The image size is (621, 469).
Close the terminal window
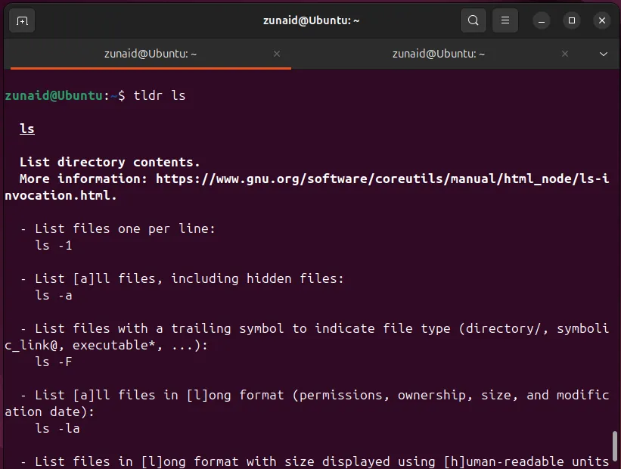(601, 20)
